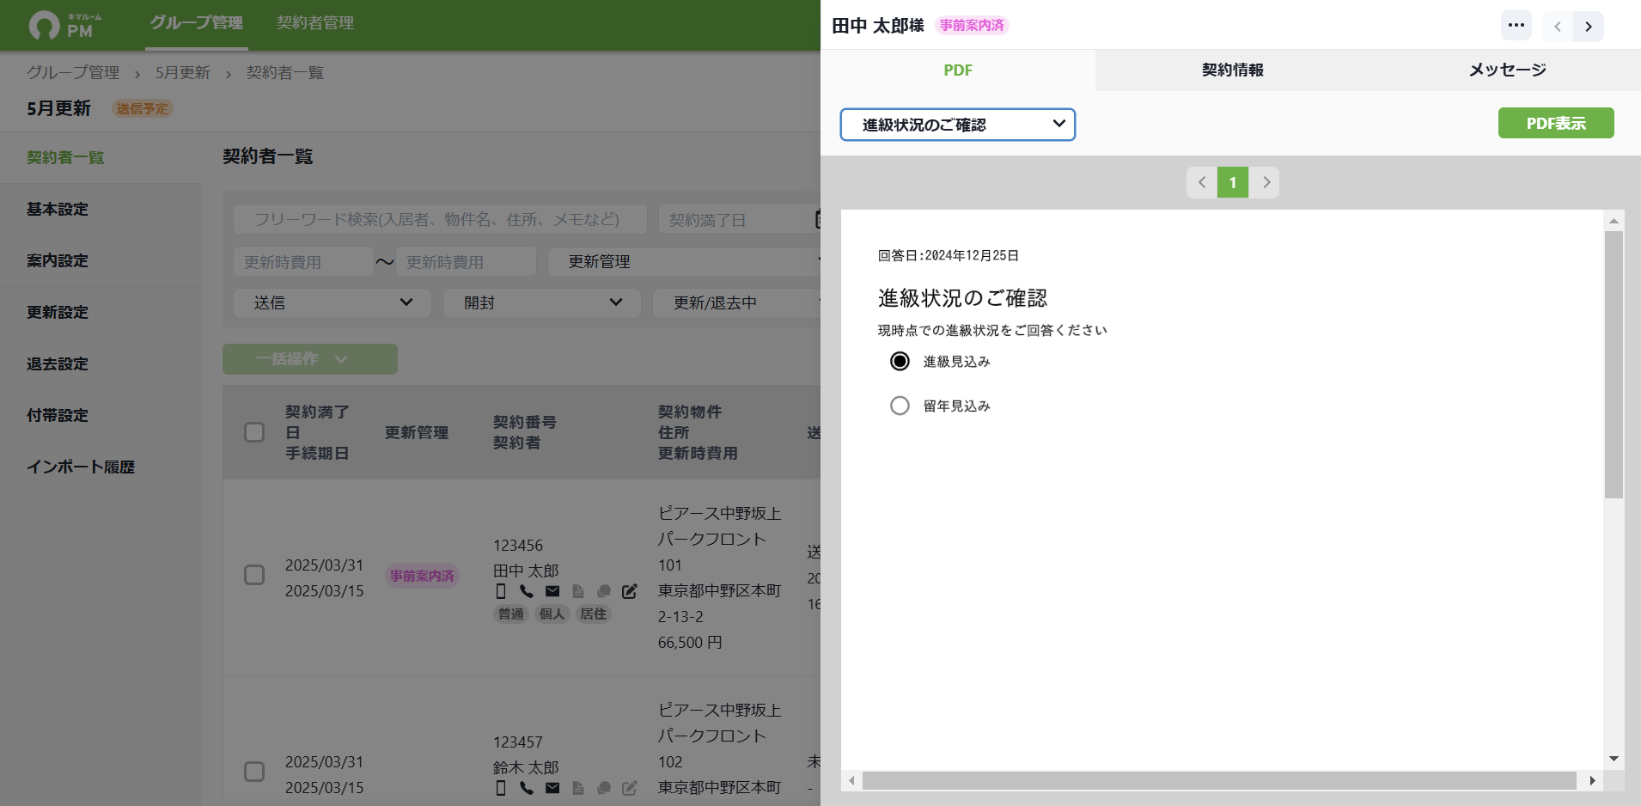
Task: Open 基本設定 in the sidebar
Action: point(101,210)
